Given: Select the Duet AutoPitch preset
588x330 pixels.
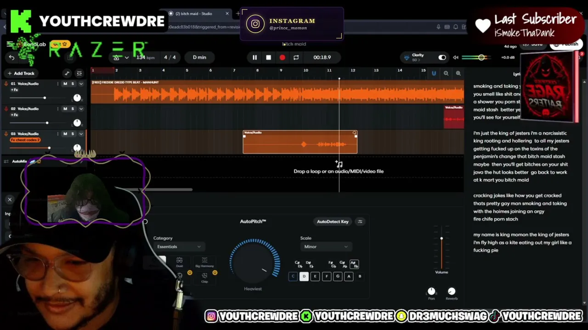Looking at the screenshot, I should (x=179, y=262).
